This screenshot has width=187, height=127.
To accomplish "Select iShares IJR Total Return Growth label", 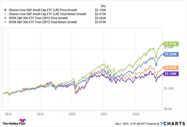I will pos(48,14).
